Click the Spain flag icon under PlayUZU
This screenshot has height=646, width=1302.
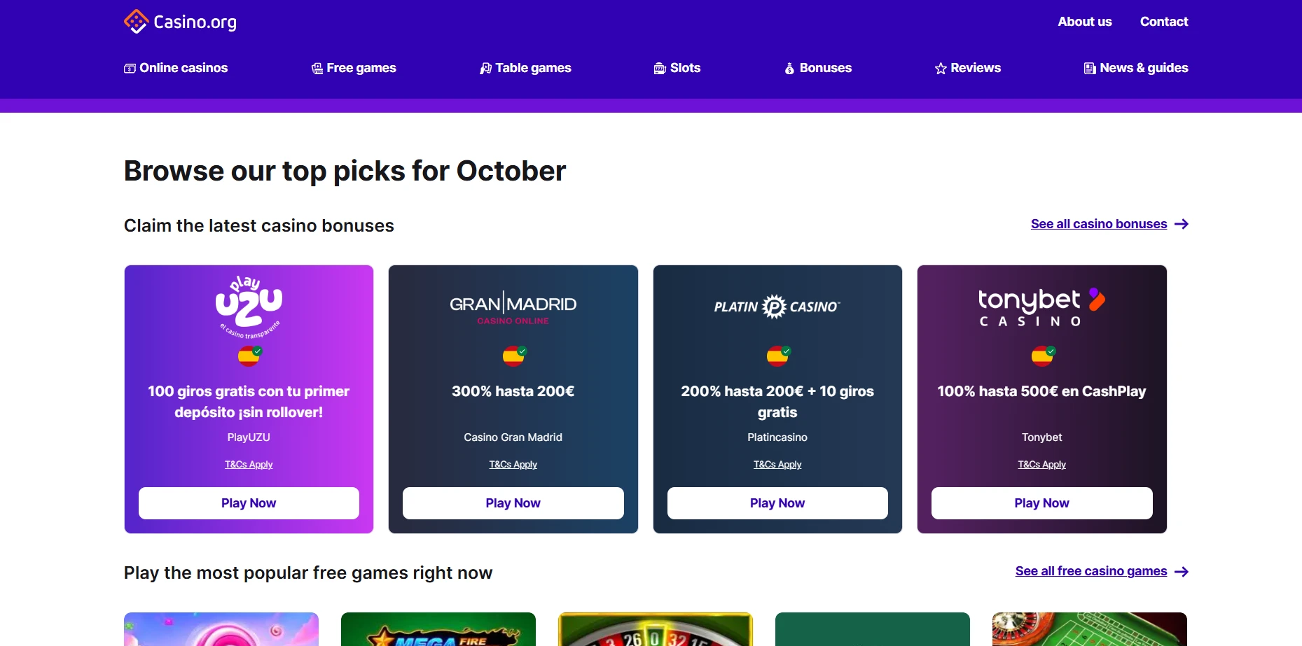click(249, 356)
